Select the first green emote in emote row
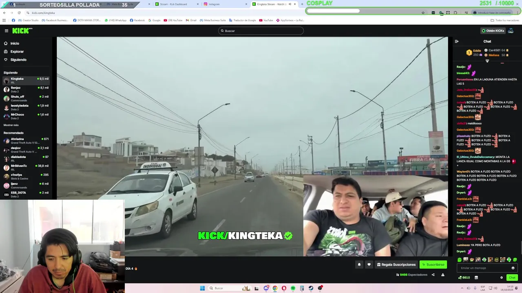 [x=460, y=260]
